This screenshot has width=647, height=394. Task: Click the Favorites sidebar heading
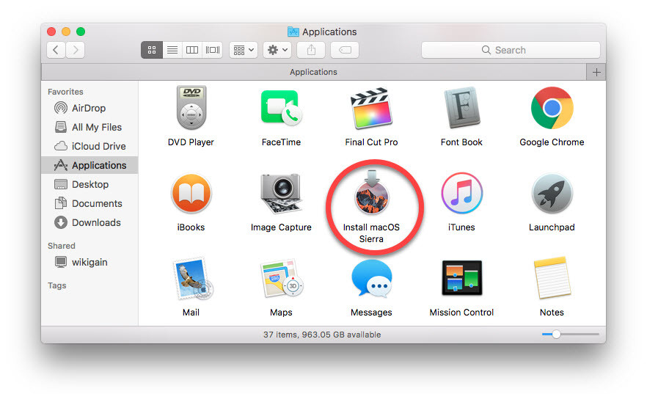pyautogui.click(x=65, y=92)
